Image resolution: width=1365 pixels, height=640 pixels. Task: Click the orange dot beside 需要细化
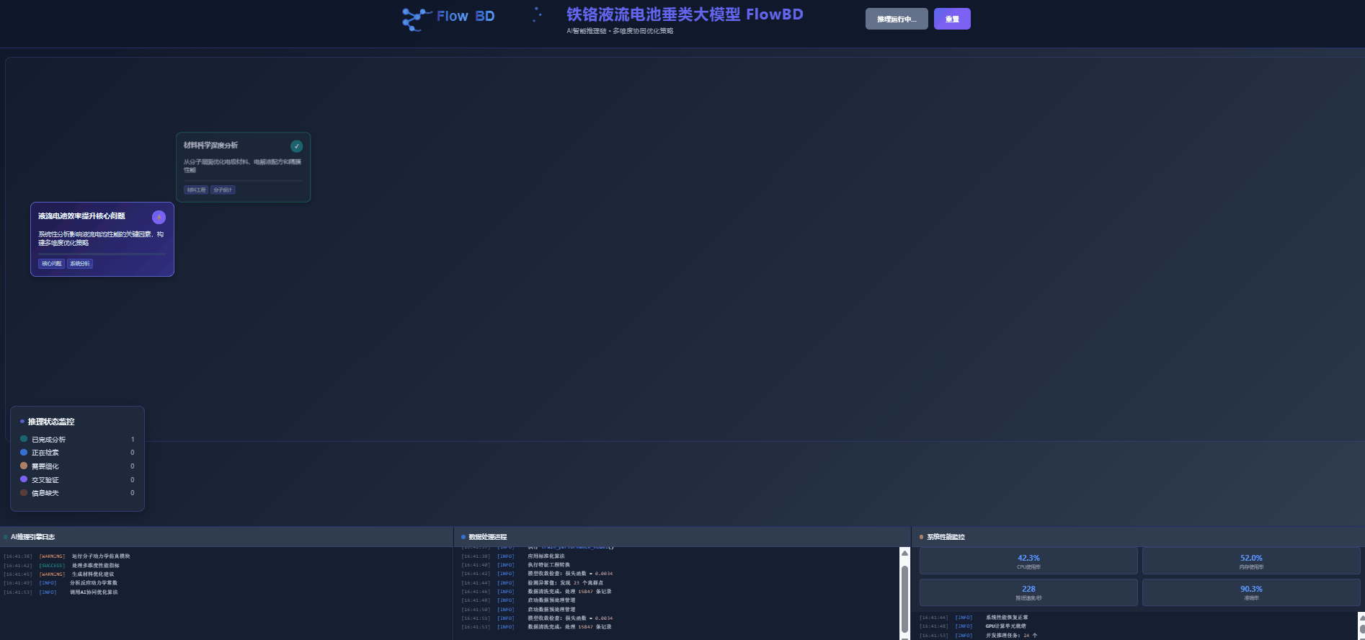coord(24,466)
